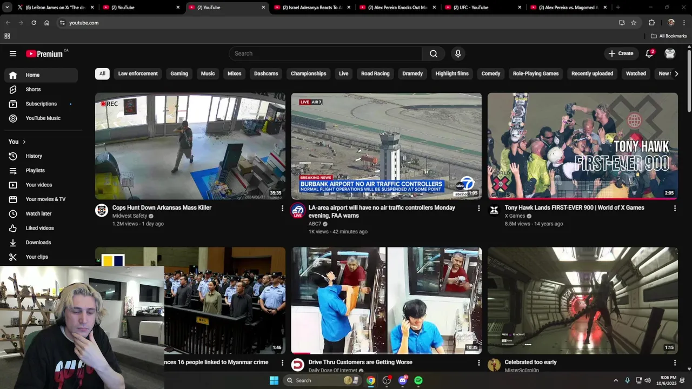Viewport: 692px width, 389px height.
Task: Select the Recently uploaded chip
Action: (x=592, y=73)
